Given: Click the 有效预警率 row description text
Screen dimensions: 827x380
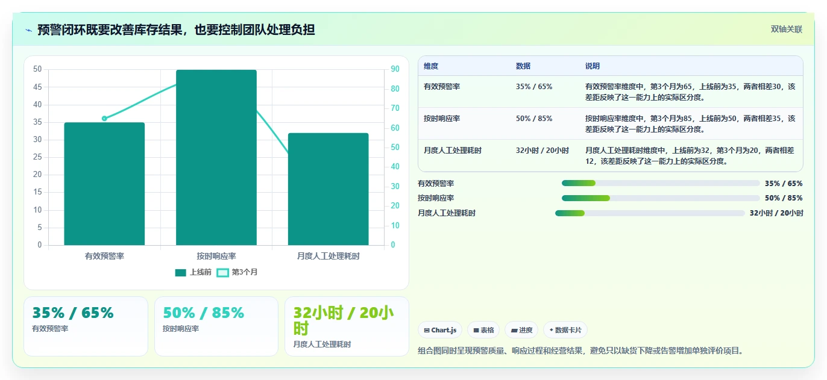Looking at the screenshot, I should [690, 92].
